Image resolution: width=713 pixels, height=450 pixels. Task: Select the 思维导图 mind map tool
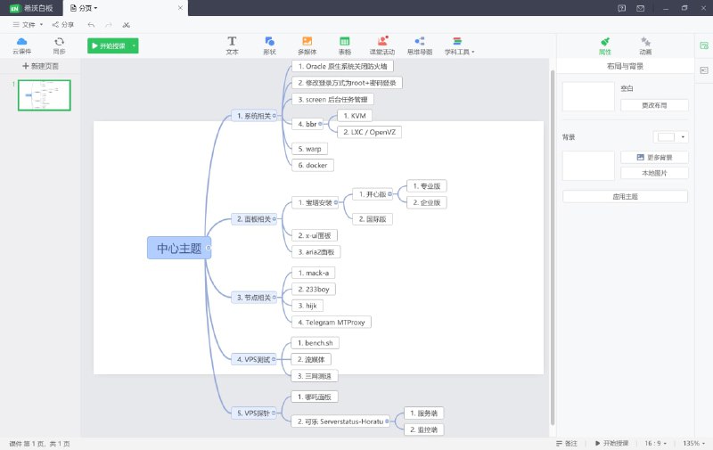pyautogui.click(x=419, y=45)
